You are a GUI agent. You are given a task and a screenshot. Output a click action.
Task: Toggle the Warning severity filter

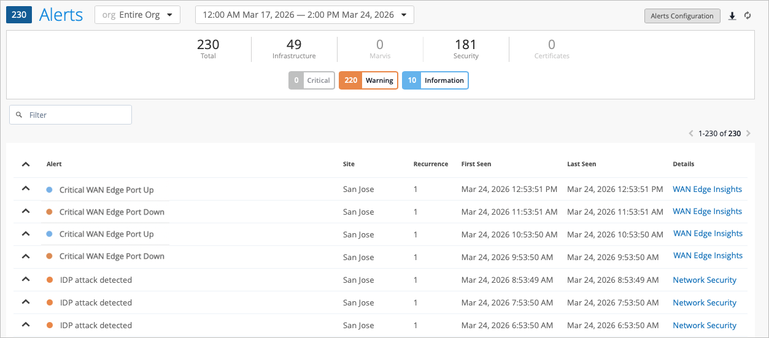pyautogui.click(x=368, y=80)
